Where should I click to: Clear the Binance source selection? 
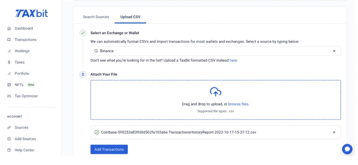tap(334, 51)
